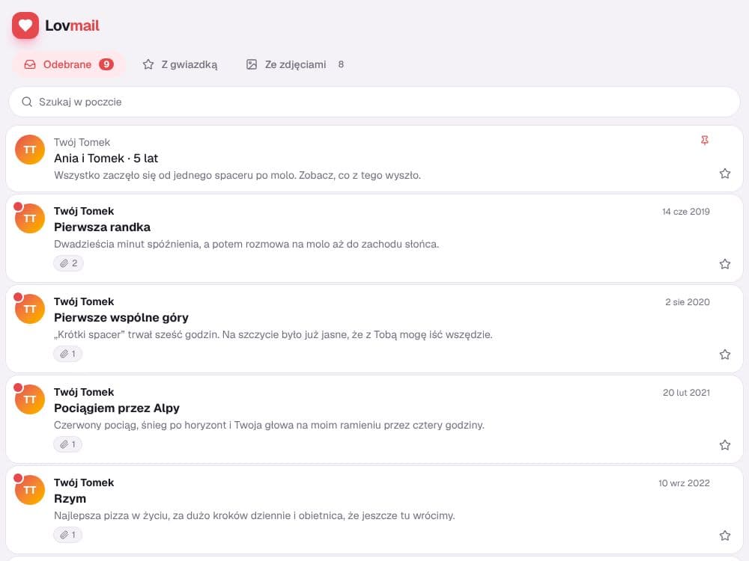This screenshot has width=749, height=561.
Task: Star the Pierwsza randka message
Action: (x=724, y=264)
